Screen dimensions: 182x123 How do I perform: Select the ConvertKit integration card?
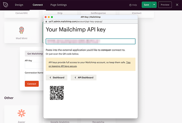tap(22, 14)
